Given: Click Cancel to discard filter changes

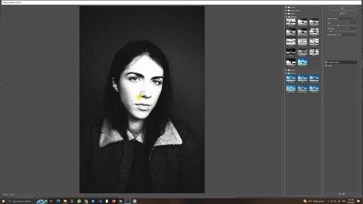Looking at the screenshot, I should pos(342,13).
